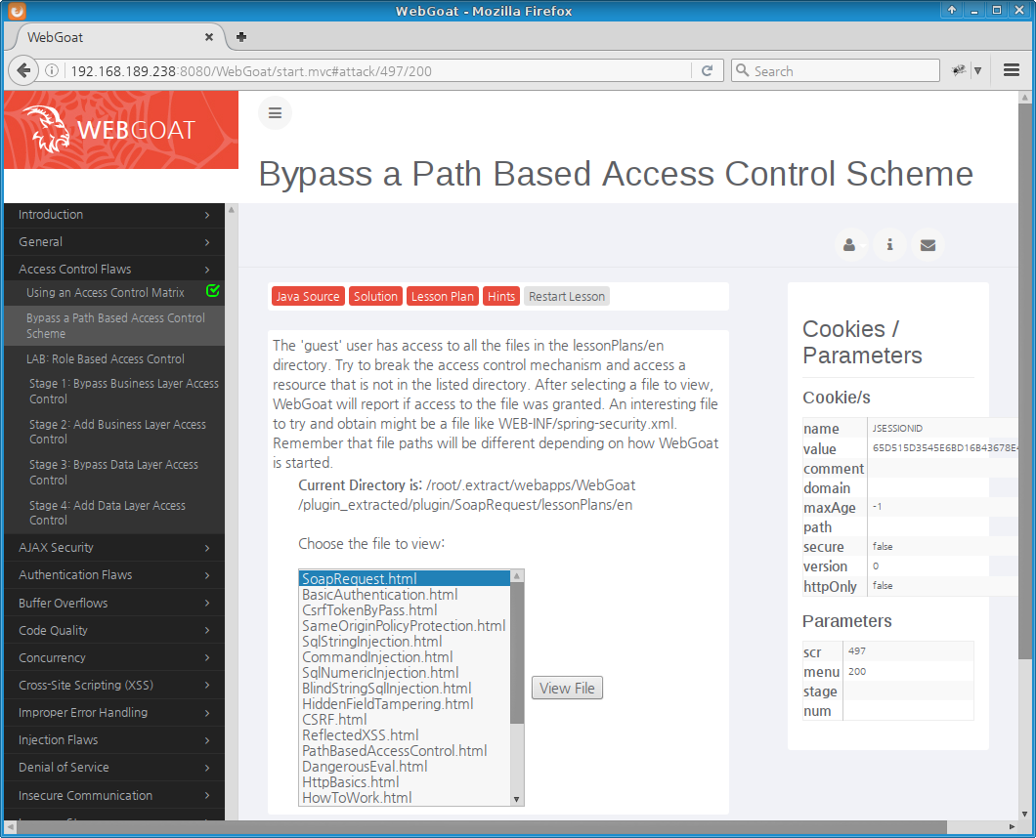Open the Lesson Plan button
The height and width of the screenshot is (838, 1036).
click(443, 297)
